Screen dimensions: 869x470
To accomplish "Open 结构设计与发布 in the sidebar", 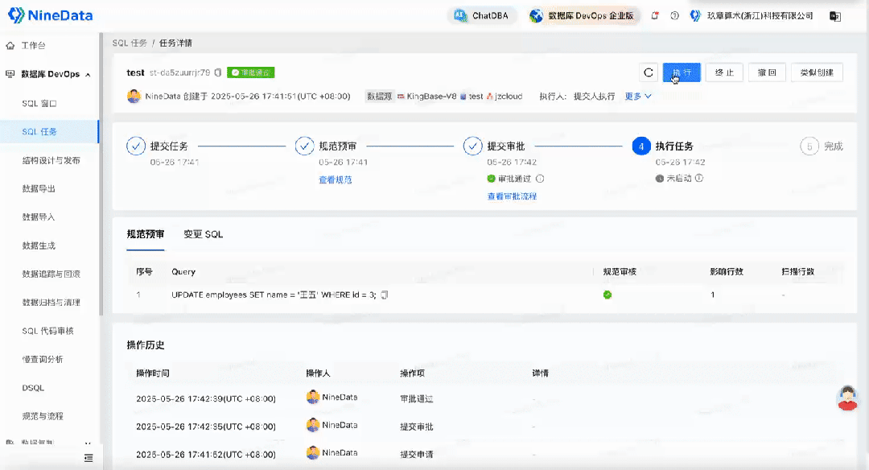I will pos(50,160).
